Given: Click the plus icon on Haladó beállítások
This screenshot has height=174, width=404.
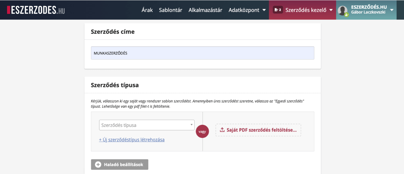Looking at the screenshot, I should (98, 165).
